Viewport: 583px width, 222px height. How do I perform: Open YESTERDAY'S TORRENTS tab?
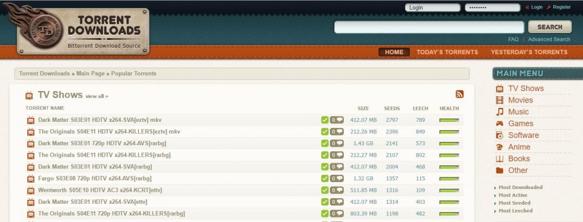coord(529,52)
